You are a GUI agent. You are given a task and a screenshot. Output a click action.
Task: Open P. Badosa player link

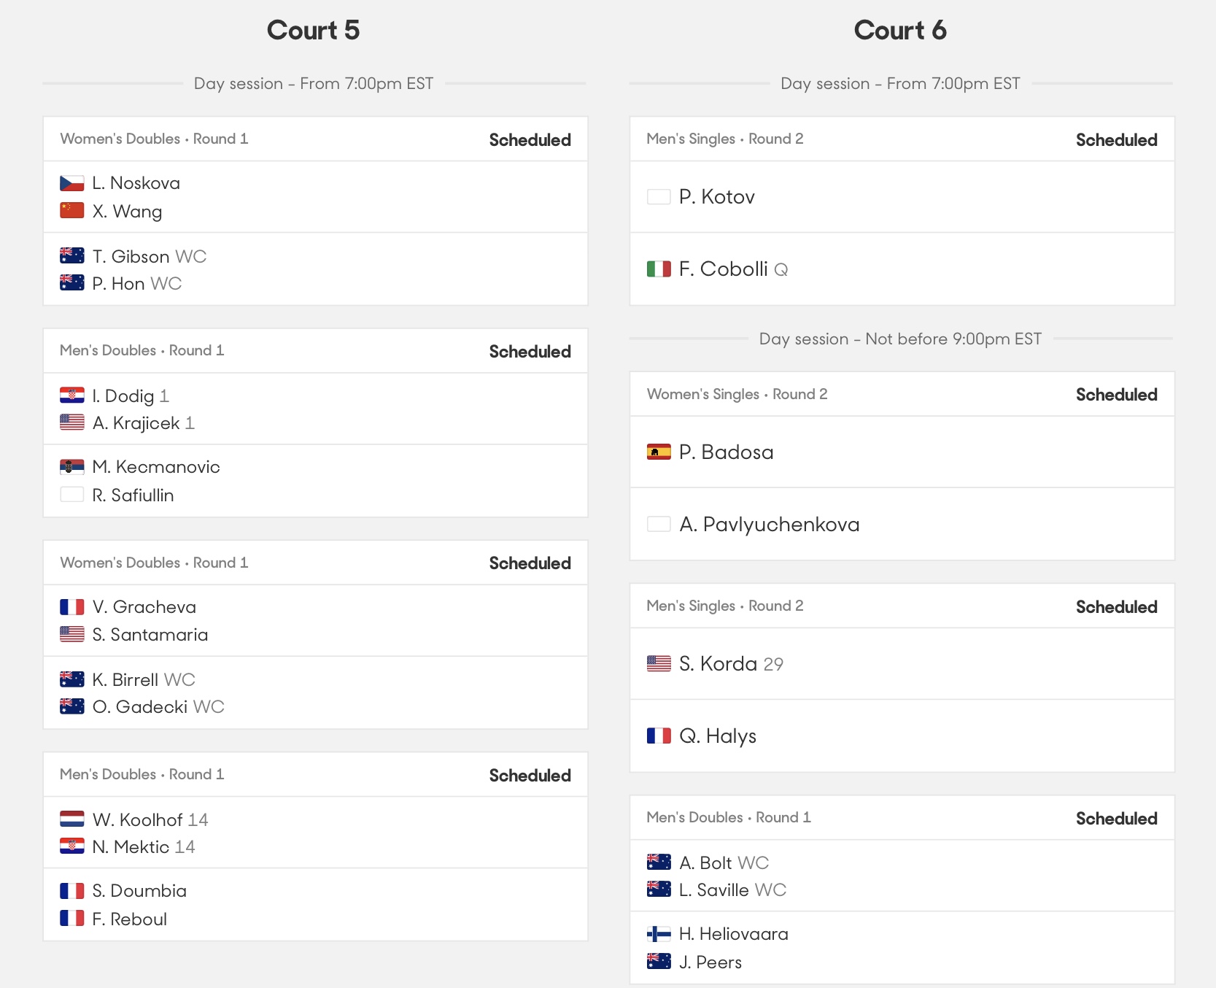point(727,452)
